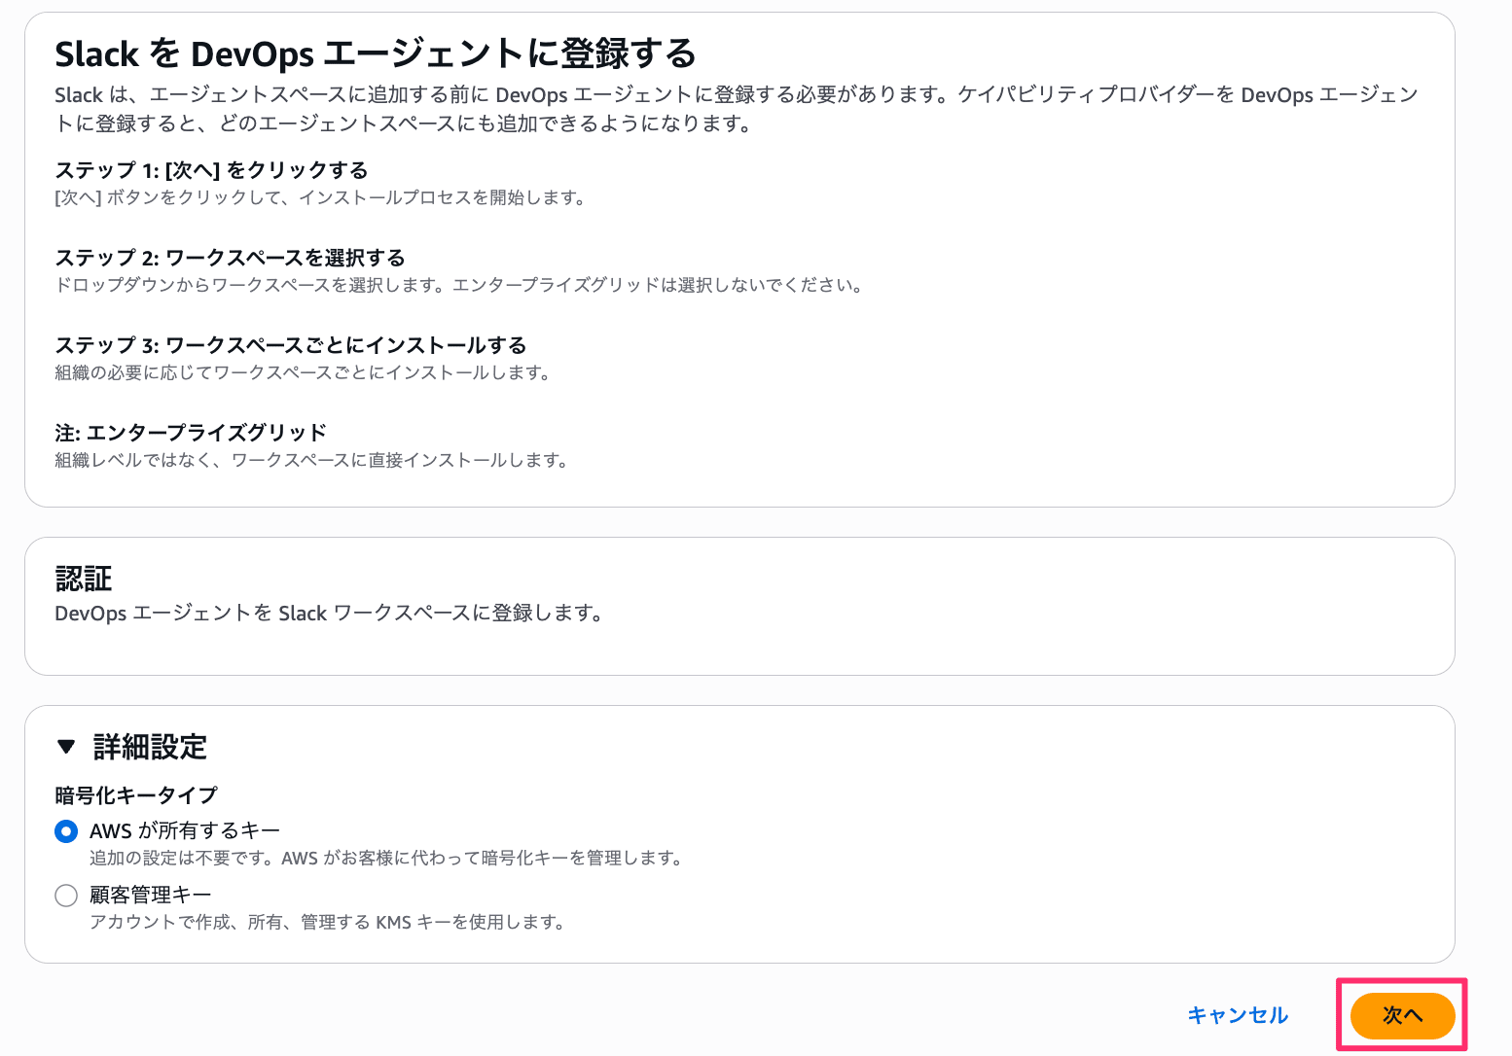Click the text "ステップ 2: ワークスペースを選択する"
This screenshot has height=1056, width=1512.
coord(230,258)
